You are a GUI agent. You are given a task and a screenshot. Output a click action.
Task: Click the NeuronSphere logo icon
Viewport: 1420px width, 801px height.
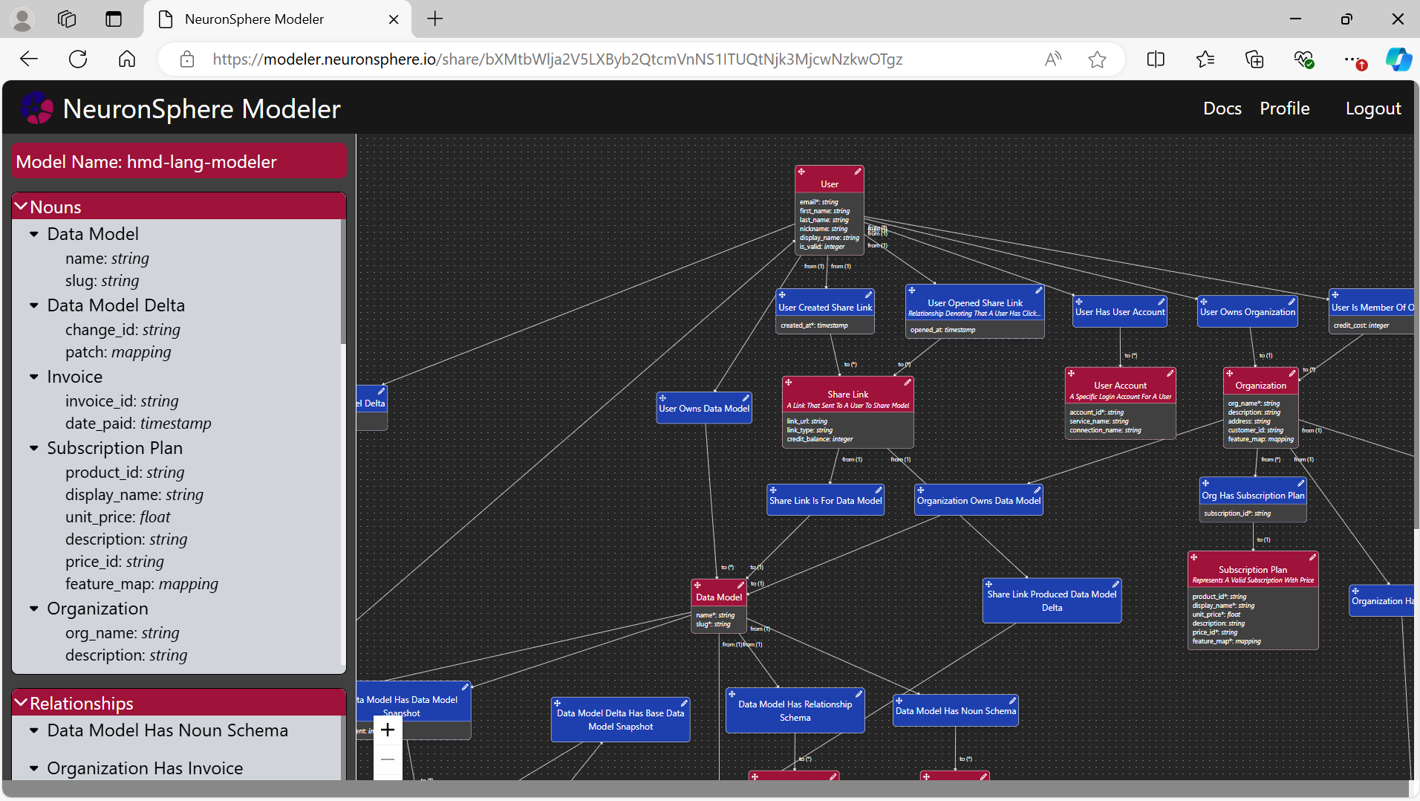click(36, 108)
